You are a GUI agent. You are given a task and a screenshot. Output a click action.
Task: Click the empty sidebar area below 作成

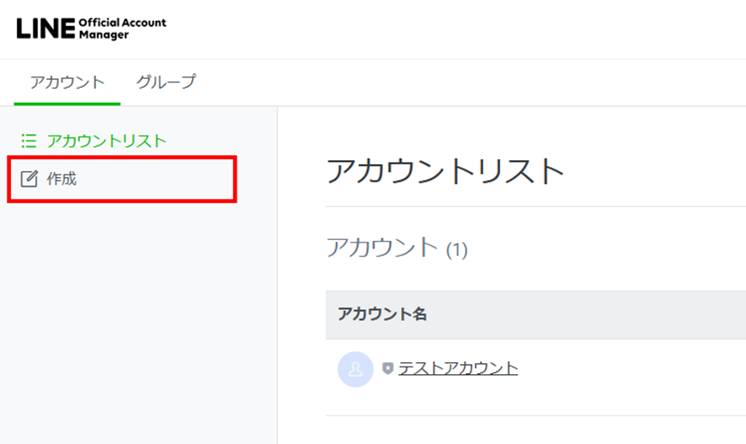139,320
